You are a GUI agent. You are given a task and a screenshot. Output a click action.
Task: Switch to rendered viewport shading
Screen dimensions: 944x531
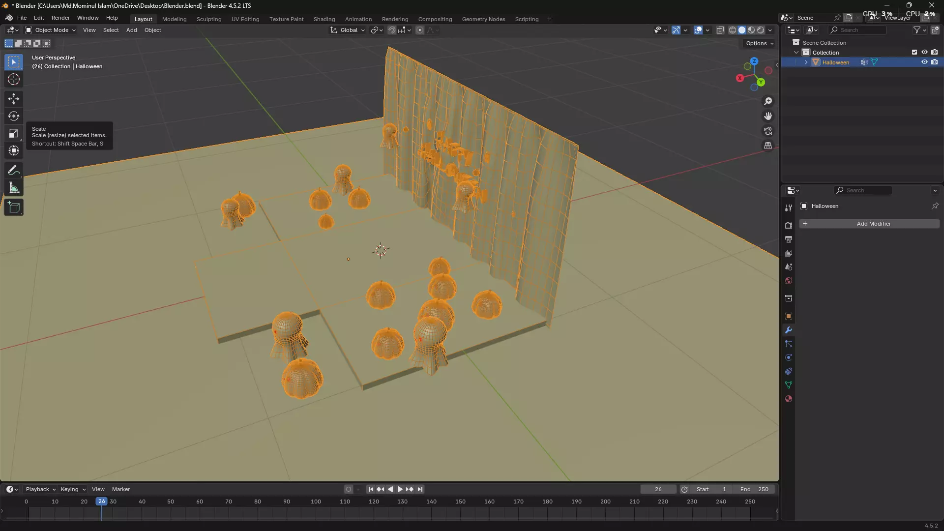point(761,30)
